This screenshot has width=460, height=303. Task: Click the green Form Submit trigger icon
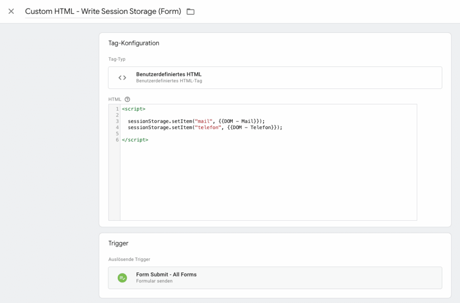[122, 278]
